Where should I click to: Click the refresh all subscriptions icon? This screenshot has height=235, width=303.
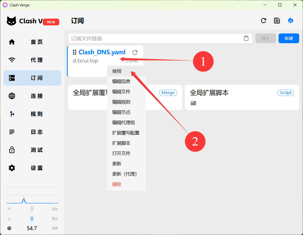pyautogui.click(x=263, y=21)
